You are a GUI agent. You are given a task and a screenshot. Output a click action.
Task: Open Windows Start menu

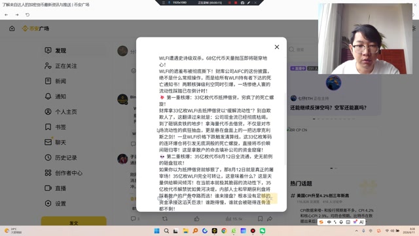(157, 231)
